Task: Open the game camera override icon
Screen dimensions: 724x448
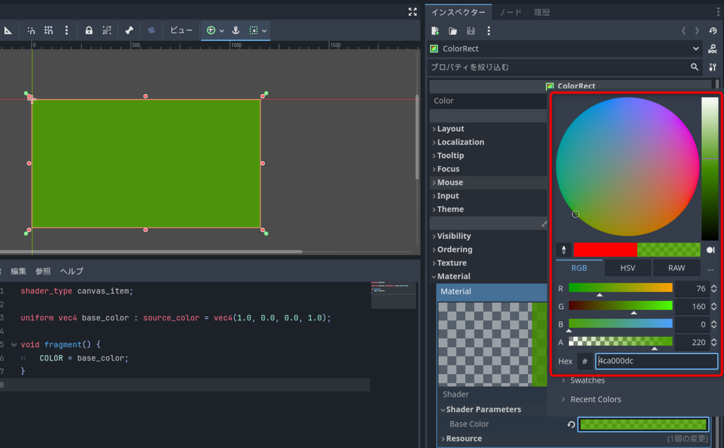Action: click(x=151, y=30)
